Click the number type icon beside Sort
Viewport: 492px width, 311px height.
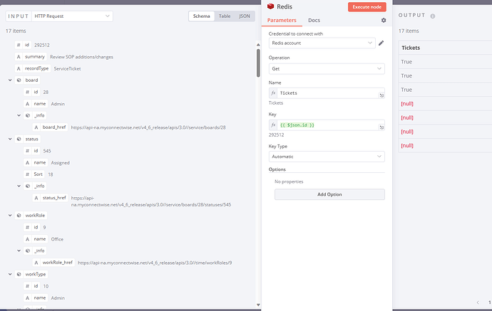28,174
